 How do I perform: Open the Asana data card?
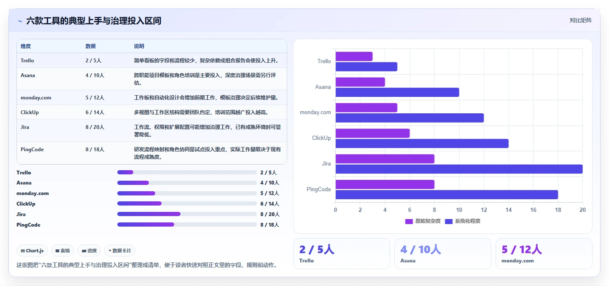pos(443,254)
